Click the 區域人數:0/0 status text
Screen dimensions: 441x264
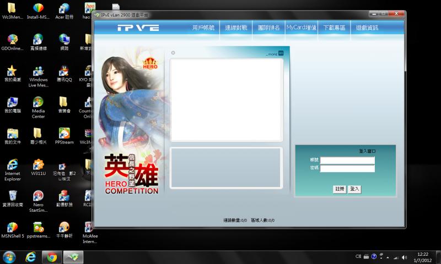coord(263,220)
